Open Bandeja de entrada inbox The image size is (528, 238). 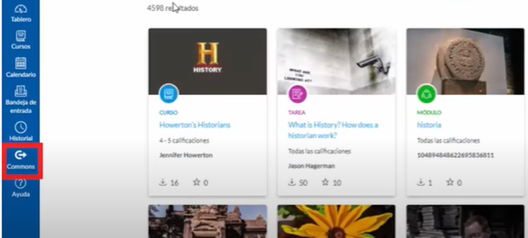[21, 100]
